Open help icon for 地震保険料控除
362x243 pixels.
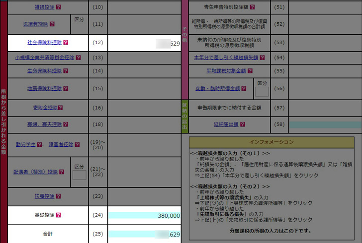[x=65, y=89]
